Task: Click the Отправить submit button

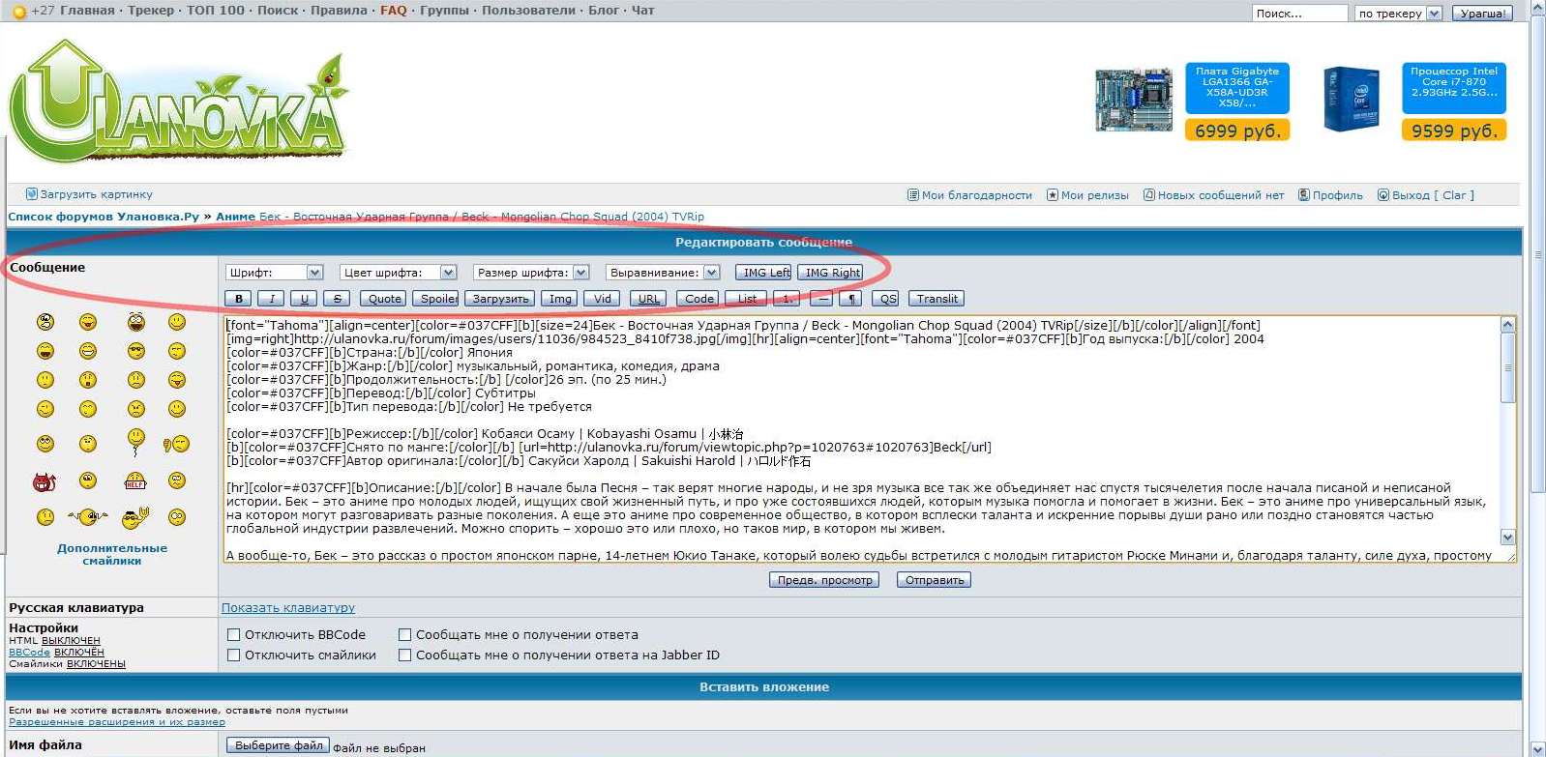Action: pyautogui.click(x=935, y=580)
